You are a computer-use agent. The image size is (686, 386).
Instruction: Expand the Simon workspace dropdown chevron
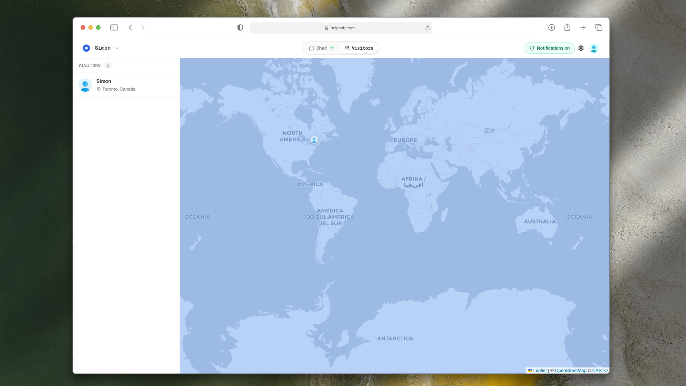117,48
